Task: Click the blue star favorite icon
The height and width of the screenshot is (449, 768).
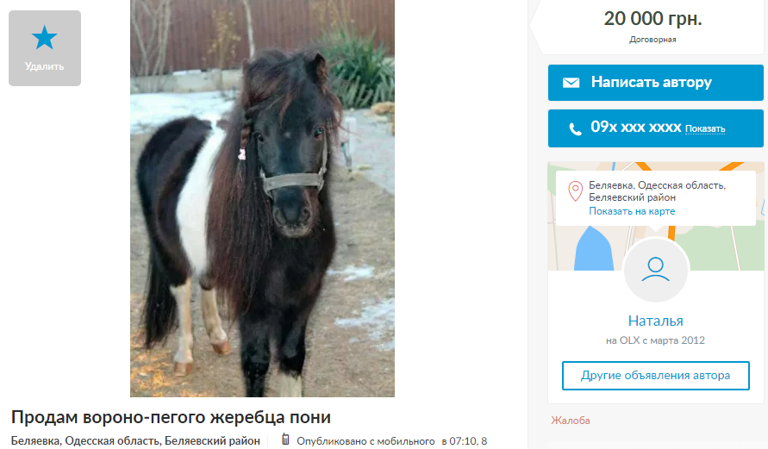Action: [45, 38]
